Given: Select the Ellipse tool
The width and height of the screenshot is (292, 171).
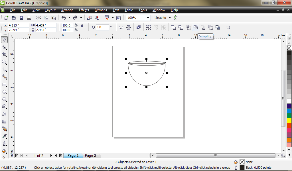Looking at the screenshot, I should [4, 92].
